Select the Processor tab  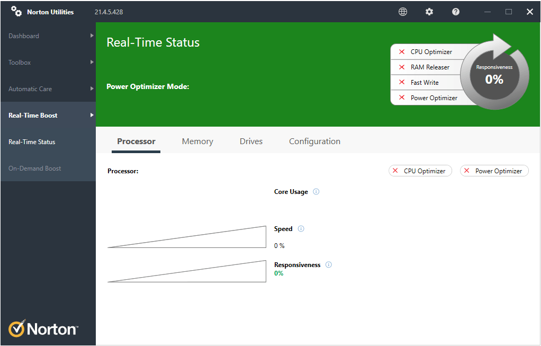pos(136,141)
